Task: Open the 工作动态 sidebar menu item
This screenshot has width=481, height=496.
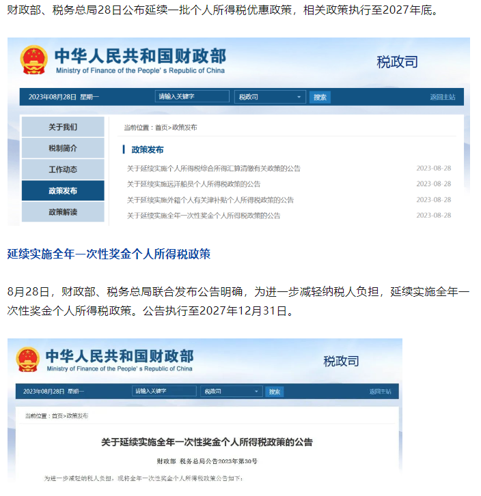Action: (63, 169)
